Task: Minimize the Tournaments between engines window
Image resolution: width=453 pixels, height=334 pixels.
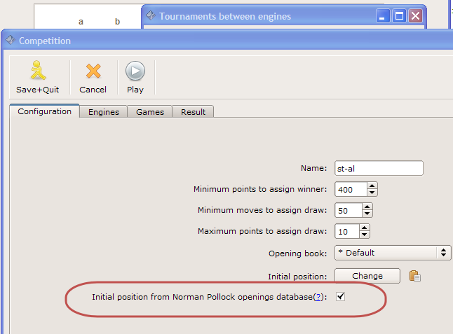Action: point(383,16)
